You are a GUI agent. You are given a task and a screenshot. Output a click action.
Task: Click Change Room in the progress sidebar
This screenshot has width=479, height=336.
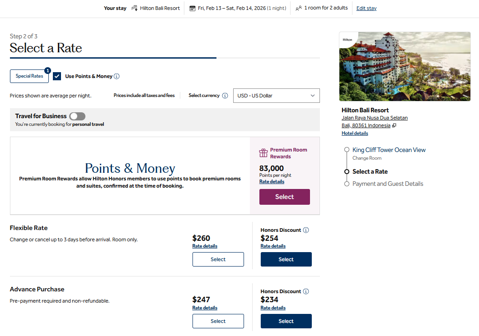[x=366, y=158]
